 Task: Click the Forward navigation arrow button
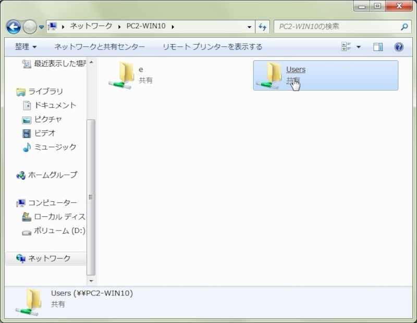click(x=30, y=27)
